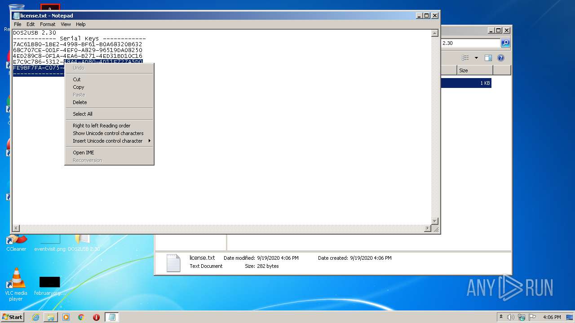The image size is (575, 323).
Task: Click the vertical scrollbar up arrow in Notepad
Action: [x=434, y=33]
